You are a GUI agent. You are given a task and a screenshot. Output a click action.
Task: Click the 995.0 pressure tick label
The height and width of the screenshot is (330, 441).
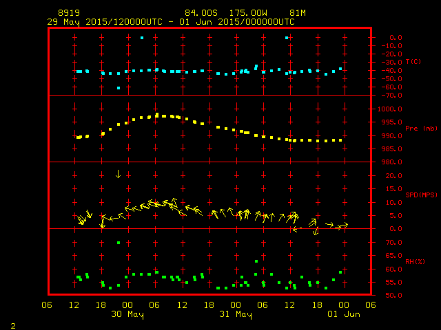point(392,122)
